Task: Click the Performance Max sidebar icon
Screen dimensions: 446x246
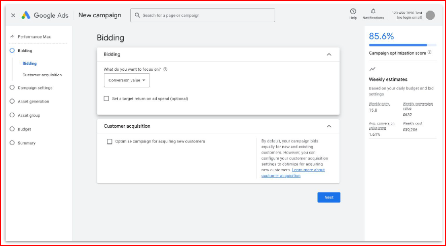Action: pos(12,37)
